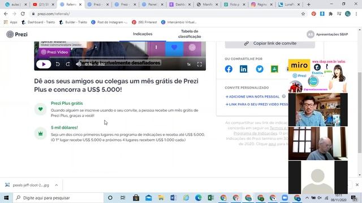The width and height of the screenshot is (362, 203).
Task: Seek on the video progress bar
Action: [120, 57]
